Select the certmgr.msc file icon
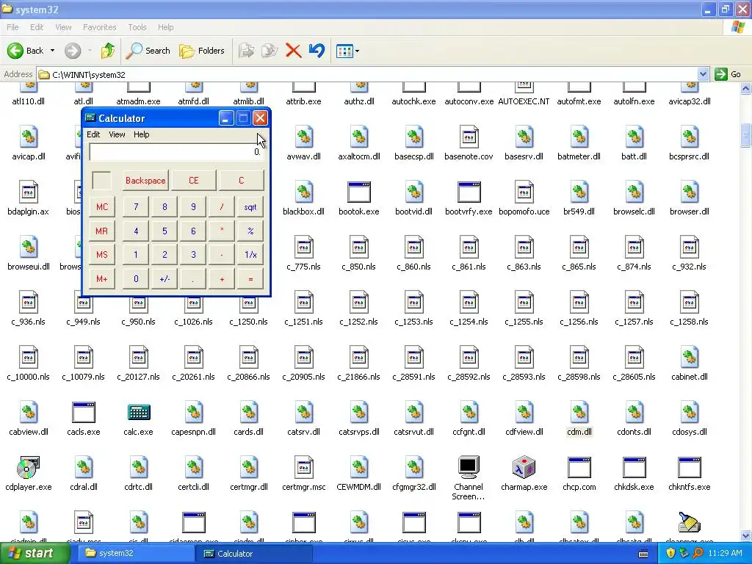The height and width of the screenshot is (564, 752). tap(303, 467)
